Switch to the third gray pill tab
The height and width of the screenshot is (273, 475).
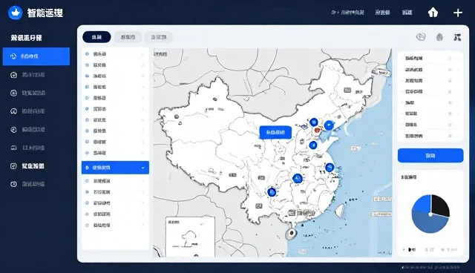pos(159,37)
